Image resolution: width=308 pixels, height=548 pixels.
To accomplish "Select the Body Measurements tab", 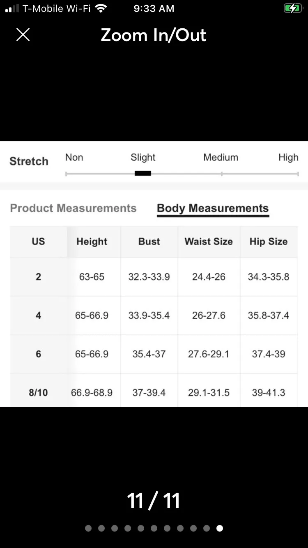I will pyautogui.click(x=213, y=208).
